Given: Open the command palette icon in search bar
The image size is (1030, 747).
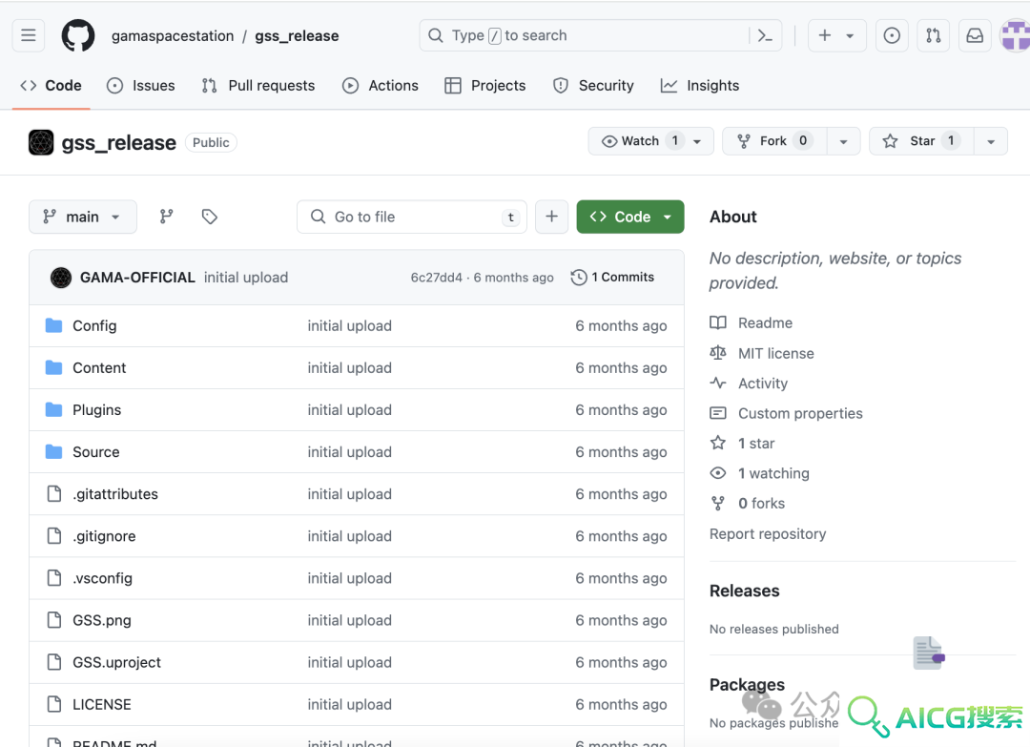Looking at the screenshot, I should [x=765, y=35].
